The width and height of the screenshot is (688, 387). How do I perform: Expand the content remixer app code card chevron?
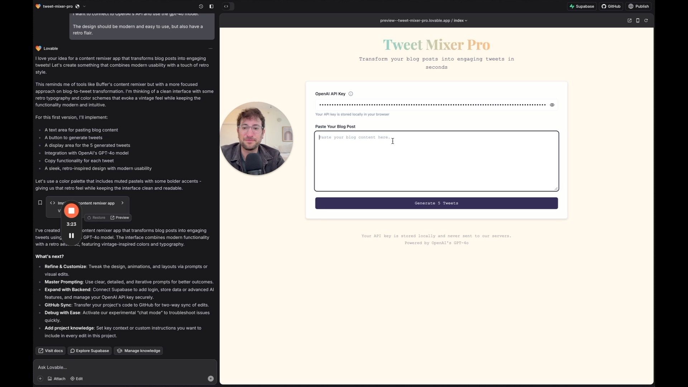tap(123, 203)
